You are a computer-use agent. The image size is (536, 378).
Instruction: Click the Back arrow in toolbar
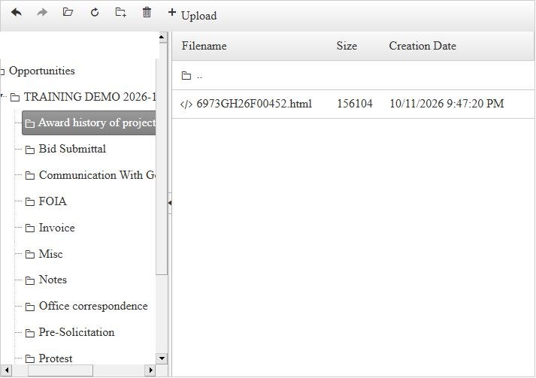pyautogui.click(x=16, y=13)
